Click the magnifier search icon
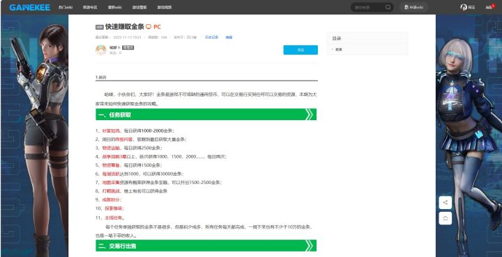Viewport: 502px width, 257px height. tap(388, 8)
